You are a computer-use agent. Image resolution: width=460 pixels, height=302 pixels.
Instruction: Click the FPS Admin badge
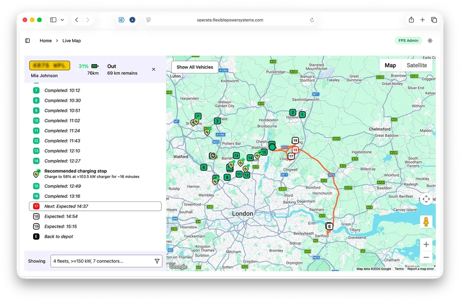point(408,41)
